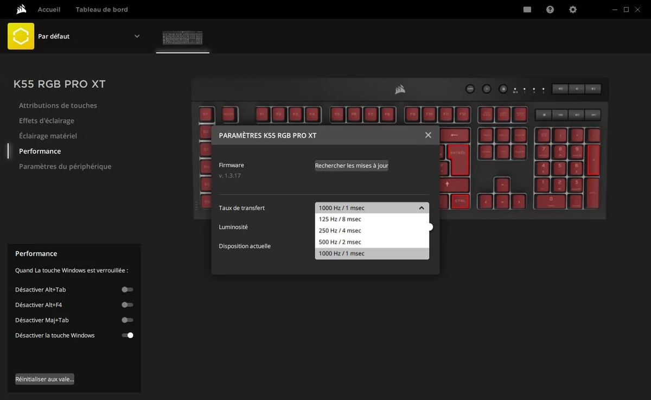The image size is (651, 400).
Task: Open the Accueil tab
Action: point(49,10)
